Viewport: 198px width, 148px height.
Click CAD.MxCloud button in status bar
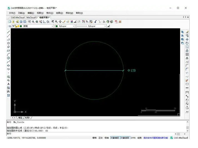click(179, 138)
